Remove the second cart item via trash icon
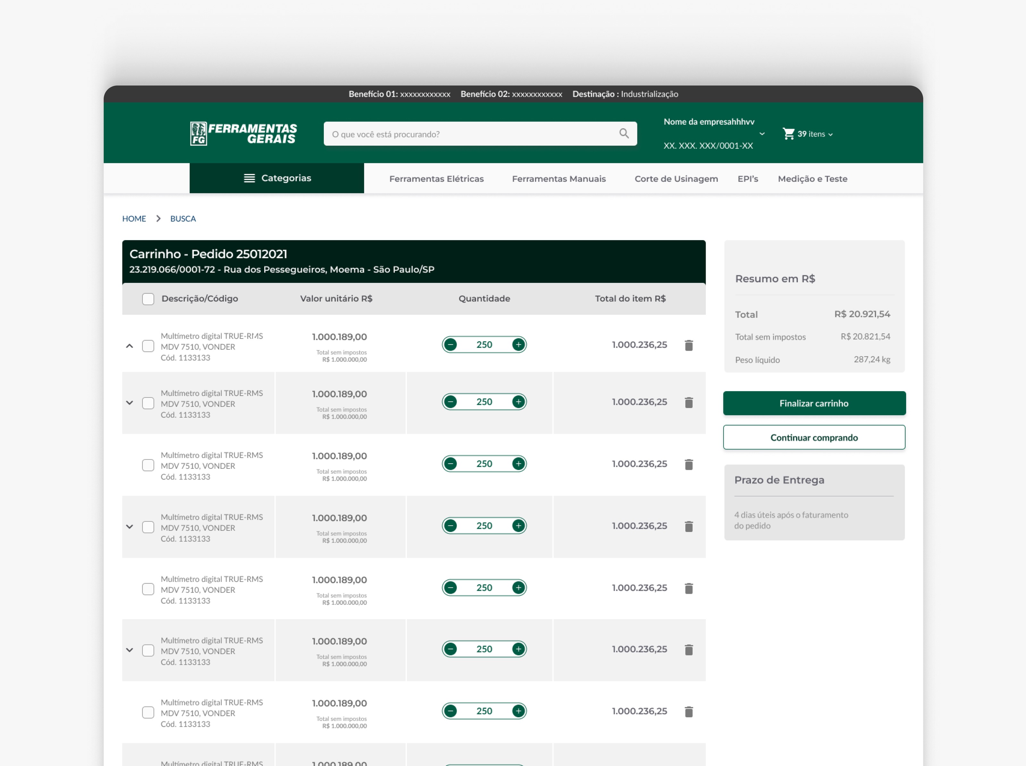Viewport: 1026px width, 766px height. (x=689, y=402)
